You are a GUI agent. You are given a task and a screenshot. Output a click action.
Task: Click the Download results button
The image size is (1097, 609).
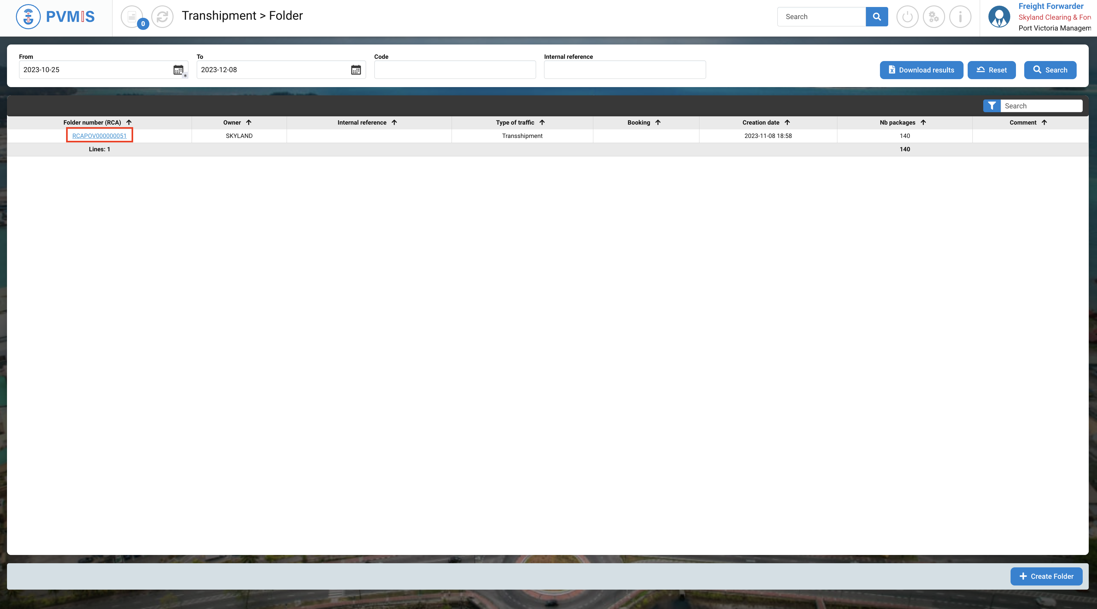(x=921, y=70)
